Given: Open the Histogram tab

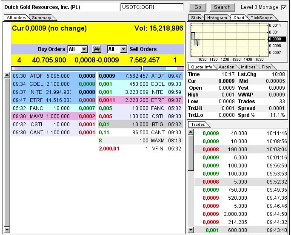Looking at the screenshot, I should (x=217, y=17).
